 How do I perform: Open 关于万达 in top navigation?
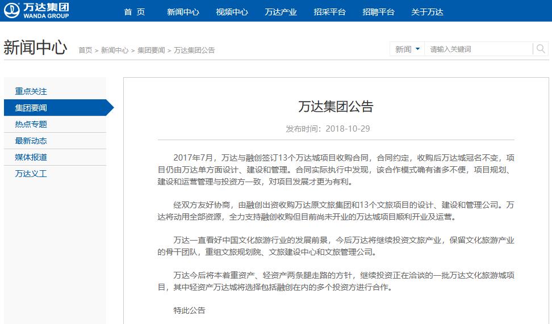pos(427,12)
